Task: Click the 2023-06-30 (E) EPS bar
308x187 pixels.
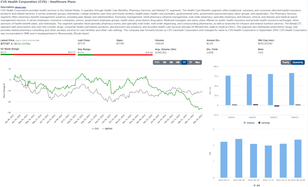Action: pos(298,159)
